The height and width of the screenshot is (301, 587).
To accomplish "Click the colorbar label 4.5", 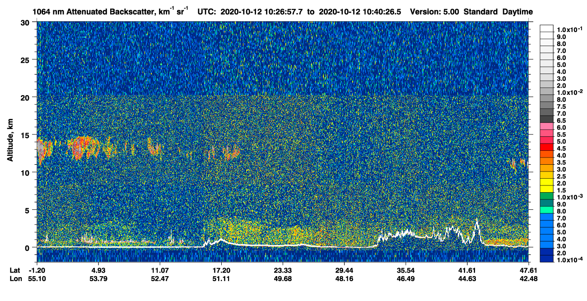I will click(x=562, y=148).
